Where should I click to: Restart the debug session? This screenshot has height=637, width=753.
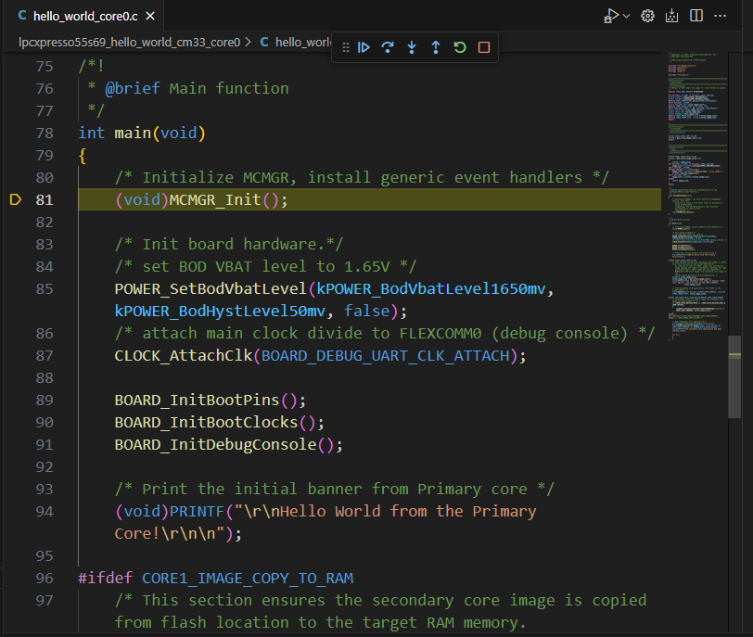[x=459, y=46]
